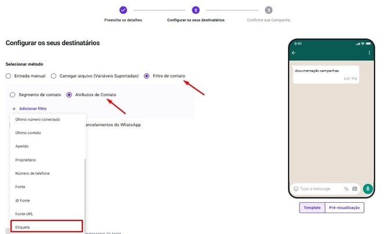Select the Entrada manual radio option
The image size is (389, 234).
coord(8,76)
